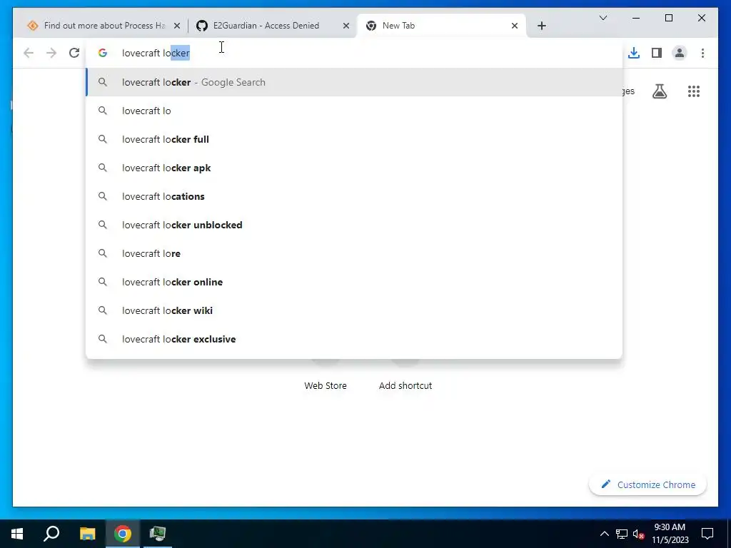Screen dimensions: 731x548
Task: Choose 'lovecraft locations' suggestion
Action: click(354, 196)
